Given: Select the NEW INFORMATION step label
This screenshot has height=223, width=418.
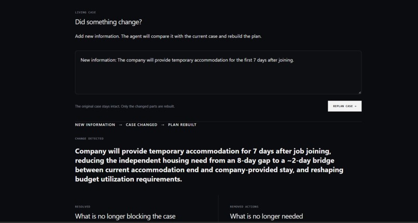Looking at the screenshot, I should (x=95, y=125).
